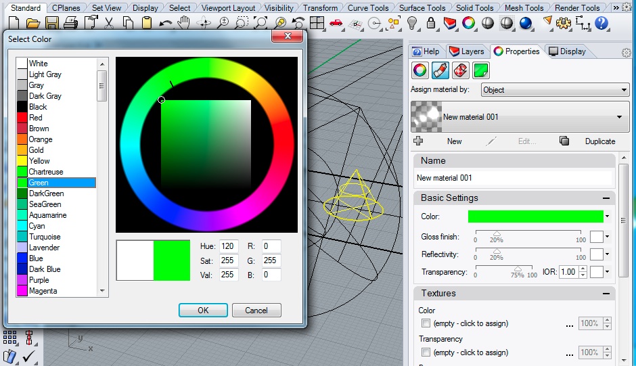Image resolution: width=636 pixels, height=366 pixels.
Task: Click the Texture Mapping checkered cube properties icon
Action: tap(460, 70)
